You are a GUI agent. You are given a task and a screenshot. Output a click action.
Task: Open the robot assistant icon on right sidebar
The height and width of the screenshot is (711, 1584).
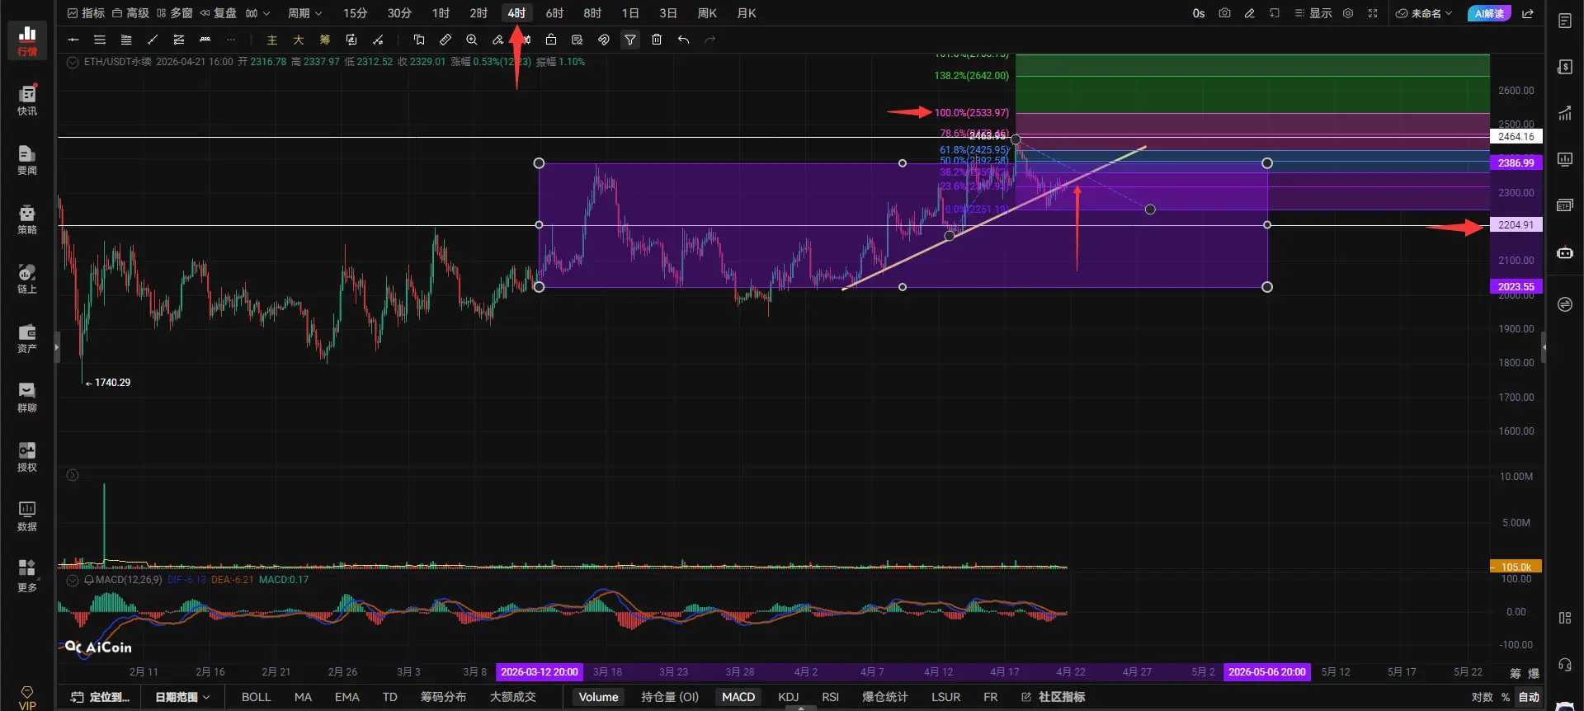point(1565,253)
